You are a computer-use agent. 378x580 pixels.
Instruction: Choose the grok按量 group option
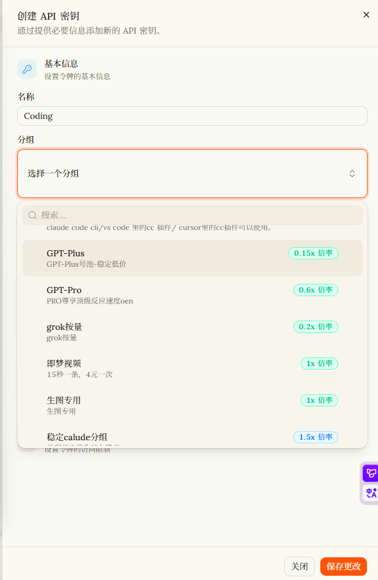click(x=192, y=332)
